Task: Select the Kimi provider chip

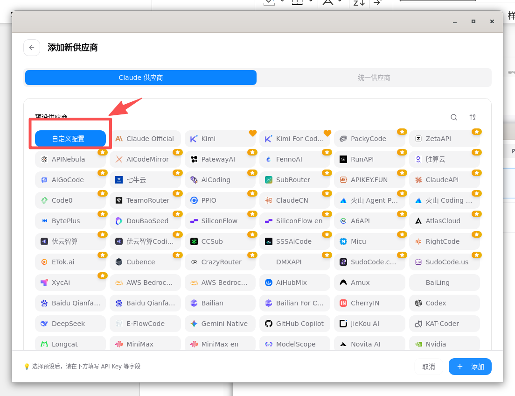Action: point(220,139)
